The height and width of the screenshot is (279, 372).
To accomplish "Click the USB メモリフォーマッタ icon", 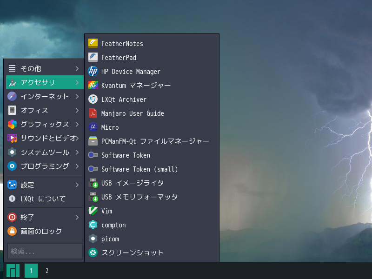I will (x=93, y=197).
